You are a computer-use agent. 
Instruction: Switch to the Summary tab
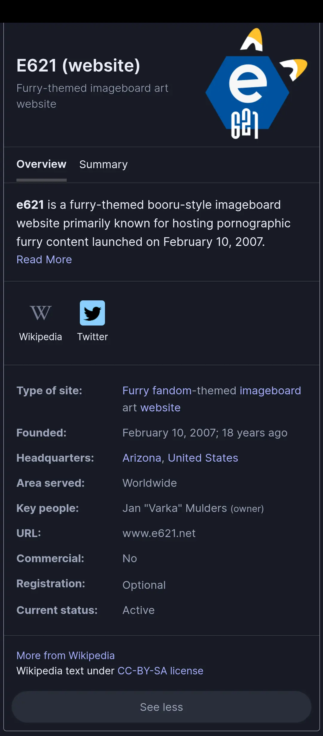[x=103, y=165]
